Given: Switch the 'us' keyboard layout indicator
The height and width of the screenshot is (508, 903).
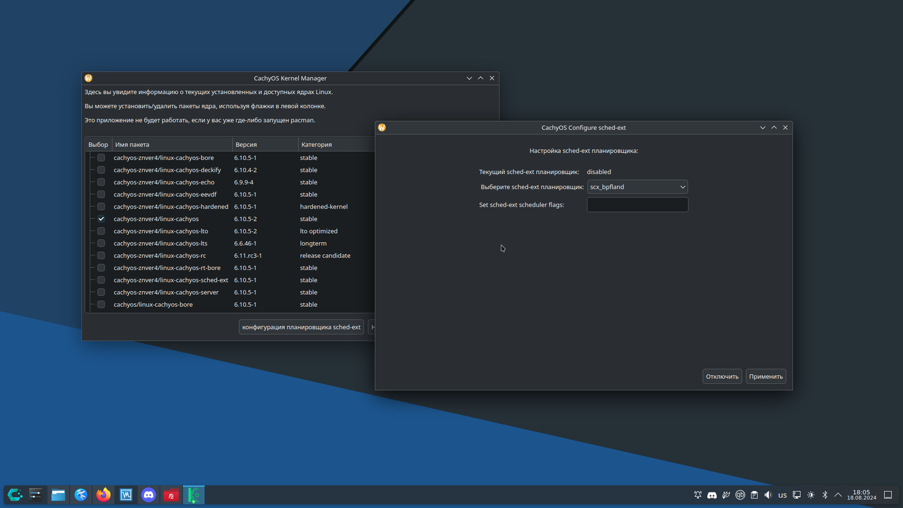Looking at the screenshot, I should coord(783,495).
